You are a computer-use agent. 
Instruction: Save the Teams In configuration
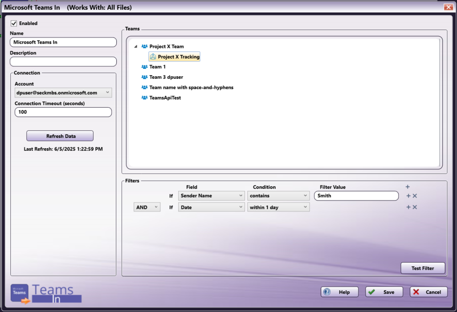click(384, 292)
